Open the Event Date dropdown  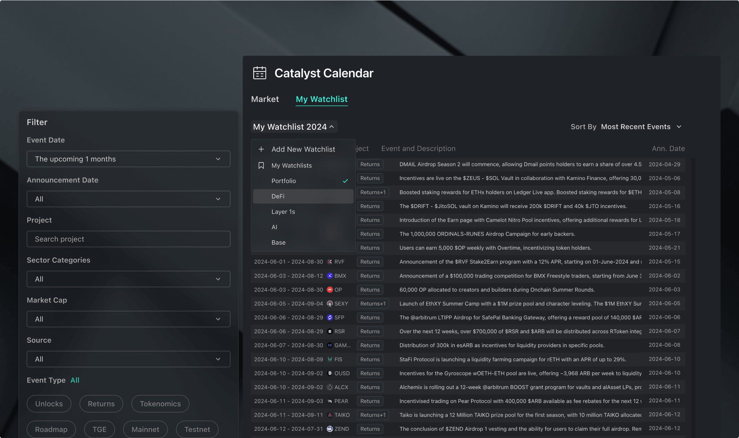coord(129,159)
